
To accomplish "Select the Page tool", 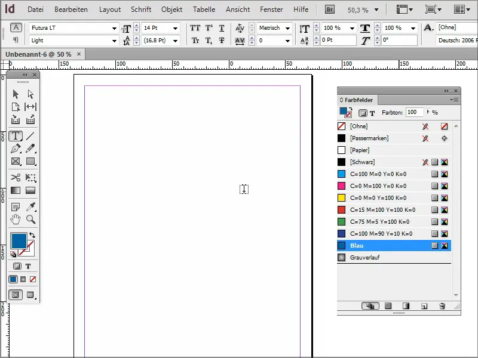I will [x=16, y=107].
